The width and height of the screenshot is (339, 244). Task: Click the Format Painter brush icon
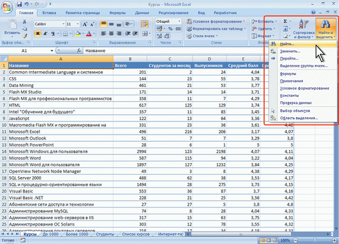(x=25, y=36)
